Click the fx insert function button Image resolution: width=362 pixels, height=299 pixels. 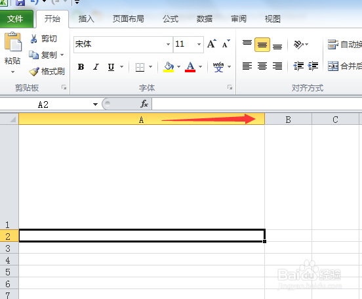click(x=144, y=104)
